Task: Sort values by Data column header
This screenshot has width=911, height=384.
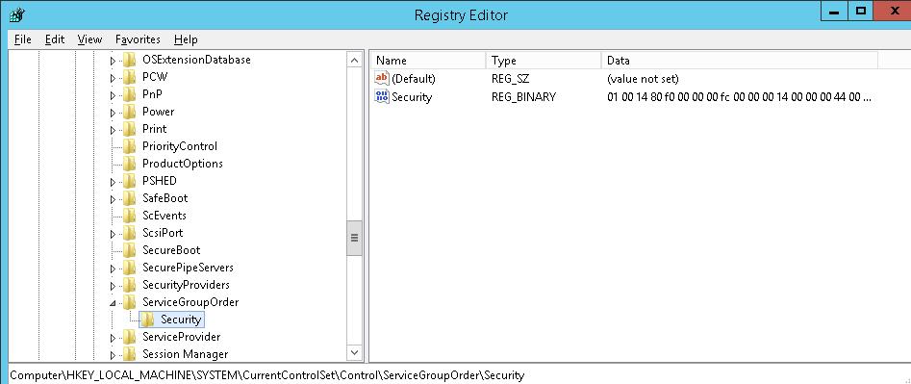Action: pyautogui.click(x=739, y=61)
